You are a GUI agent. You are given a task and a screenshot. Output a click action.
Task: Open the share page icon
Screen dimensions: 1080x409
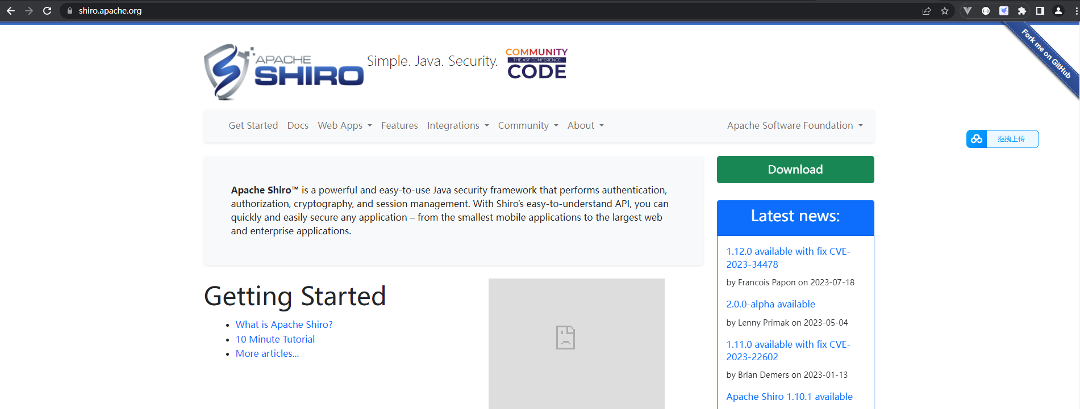927,11
